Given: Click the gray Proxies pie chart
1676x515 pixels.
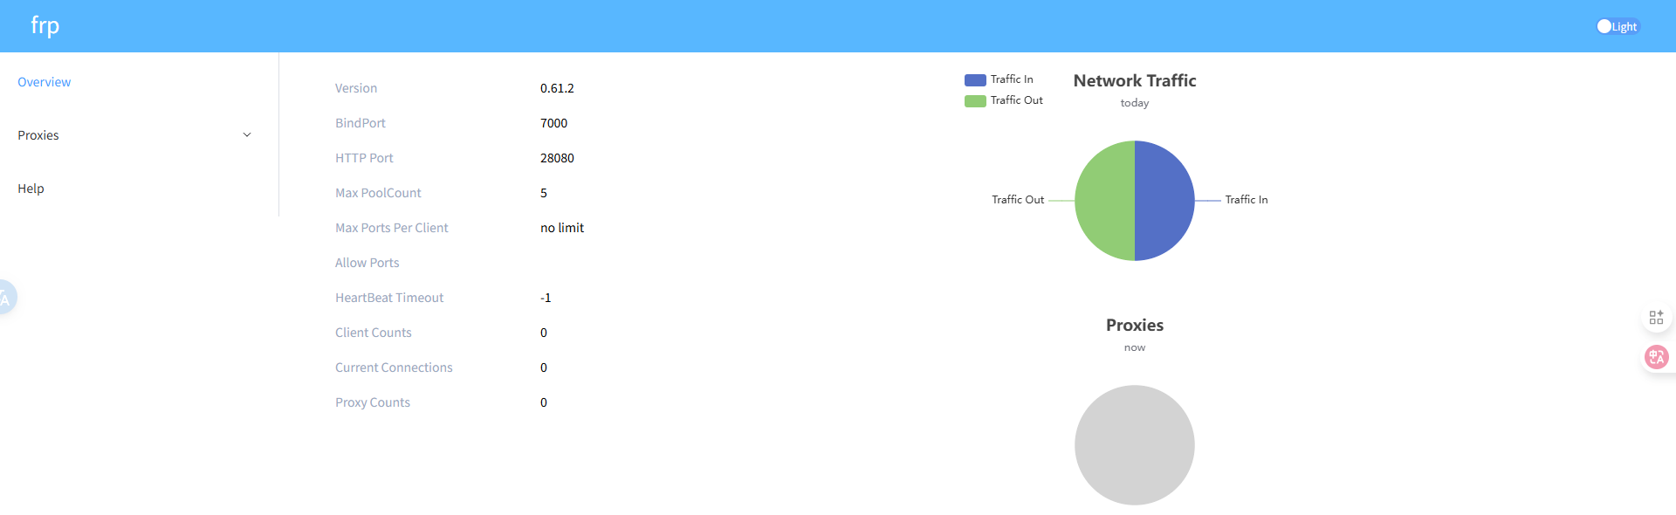Looking at the screenshot, I should click(1134, 445).
